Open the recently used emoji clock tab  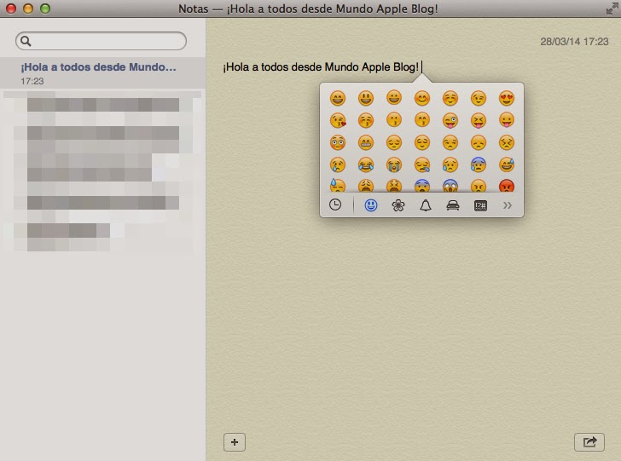click(x=335, y=205)
